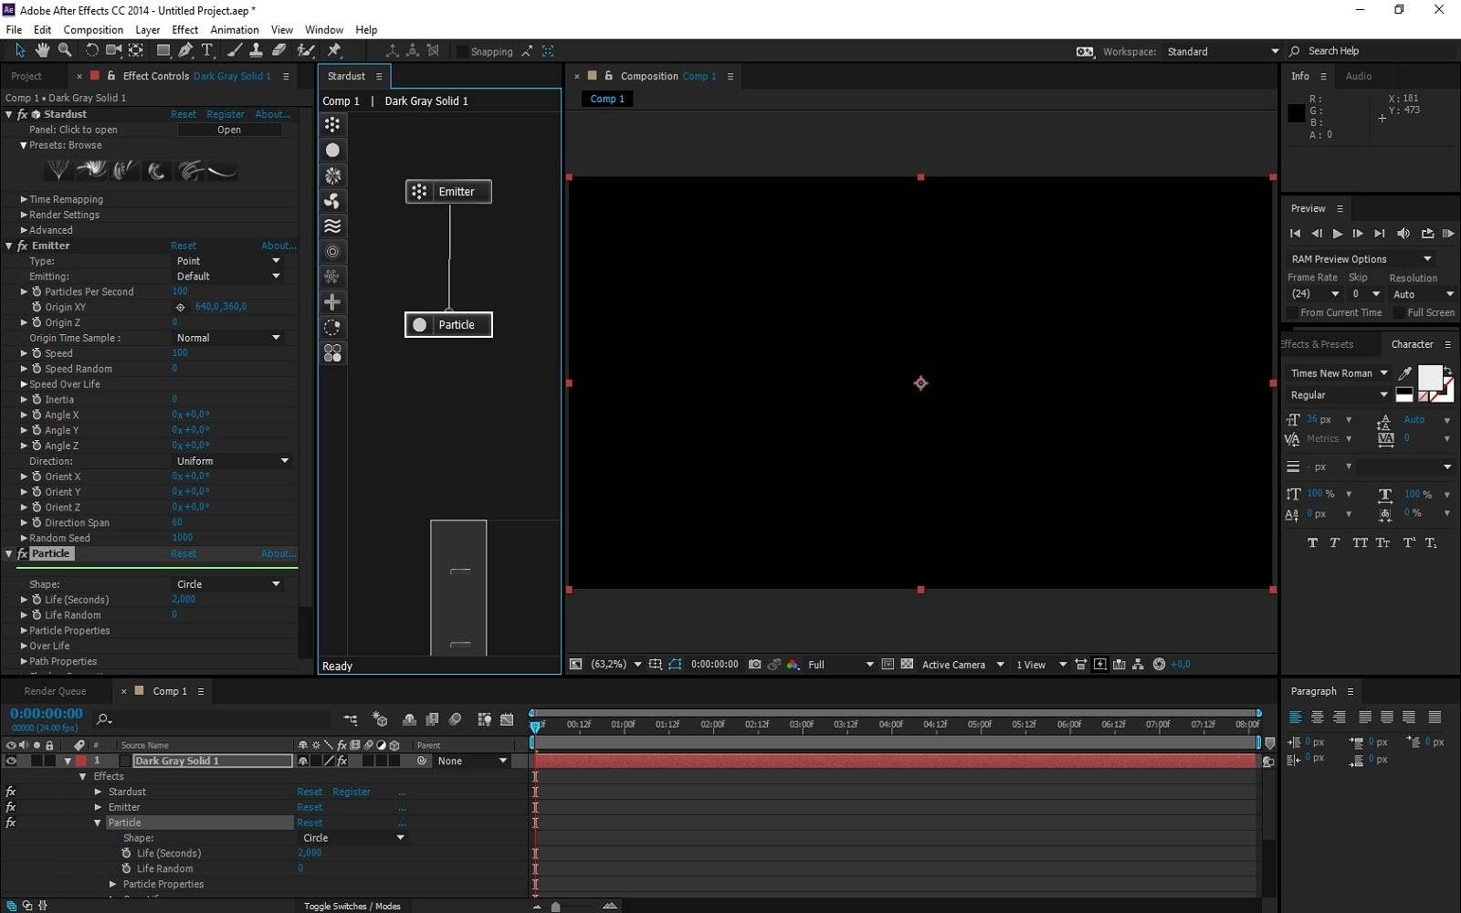Open the Graph Editor in the timeline
The height and width of the screenshot is (913, 1461).
point(507,719)
